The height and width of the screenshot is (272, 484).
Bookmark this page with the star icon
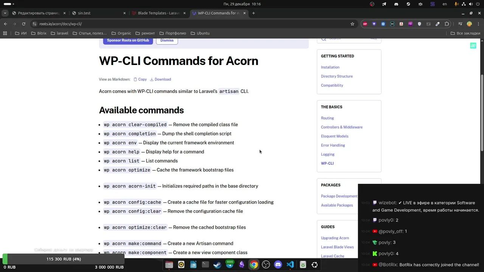pos(352,24)
